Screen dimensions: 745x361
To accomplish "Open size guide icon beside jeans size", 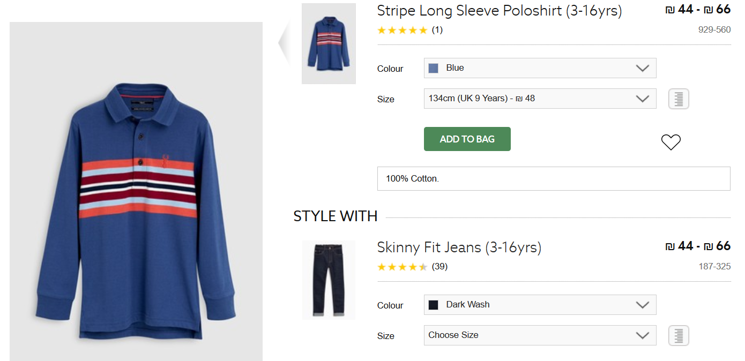I will coord(679,336).
